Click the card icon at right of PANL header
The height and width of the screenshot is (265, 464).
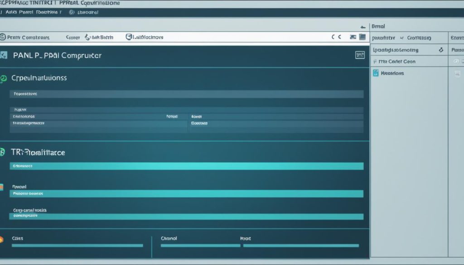(360, 55)
